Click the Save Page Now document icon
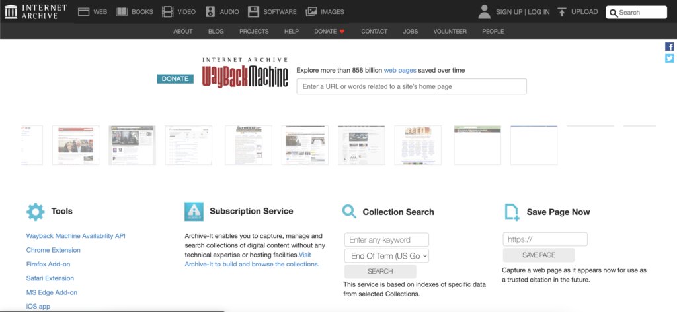Image resolution: width=677 pixels, height=312 pixels. click(x=512, y=212)
